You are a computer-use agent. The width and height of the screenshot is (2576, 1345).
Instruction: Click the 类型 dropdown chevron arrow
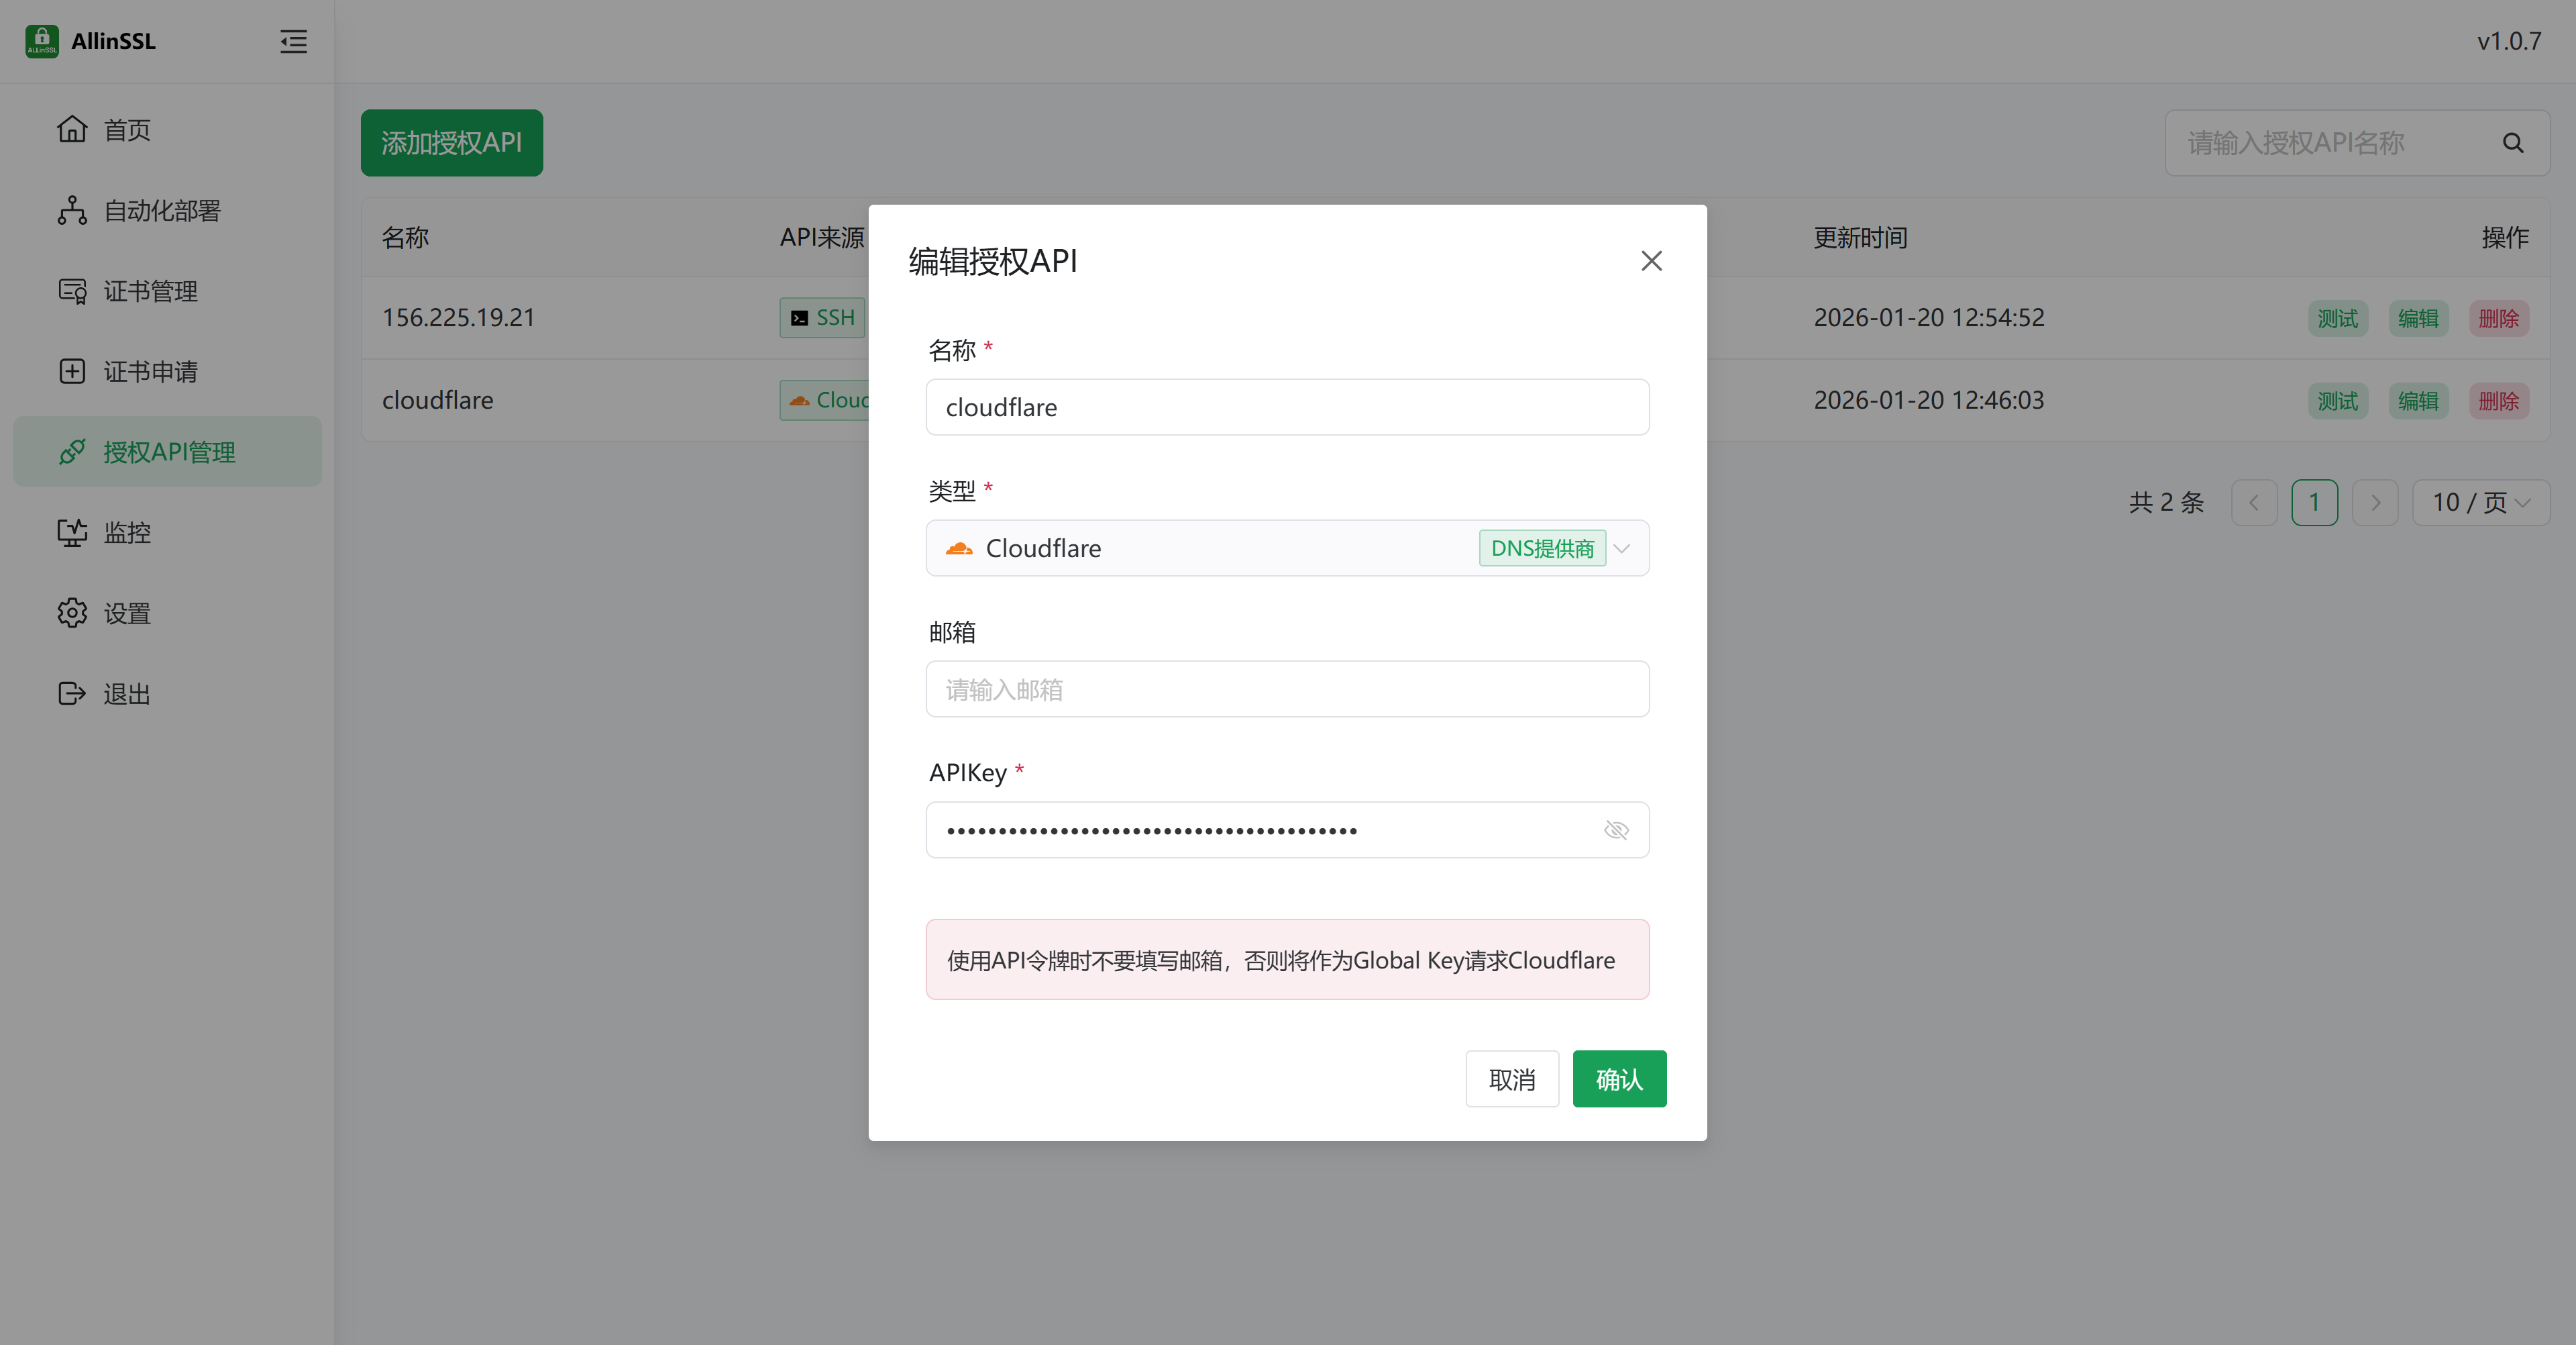[x=1622, y=548]
